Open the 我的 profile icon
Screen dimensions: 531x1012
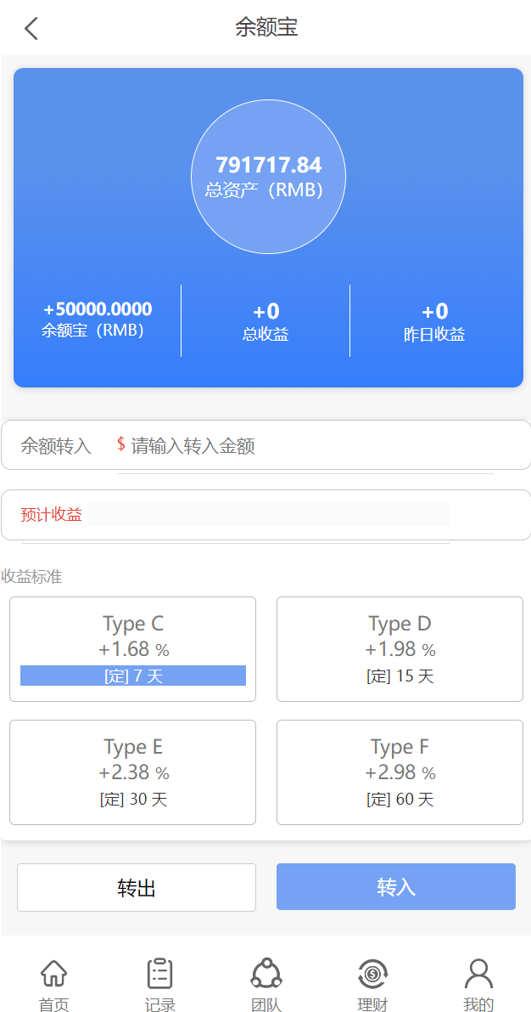pyautogui.click(x=478, y=974)
